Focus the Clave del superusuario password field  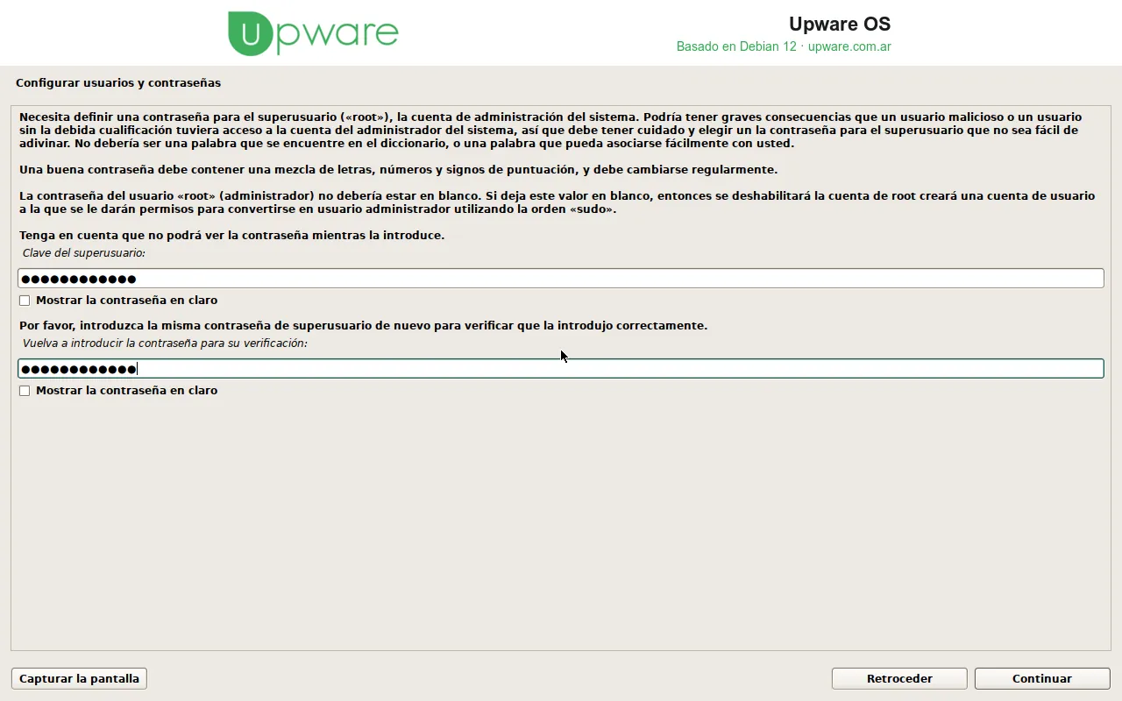[561, 279]
